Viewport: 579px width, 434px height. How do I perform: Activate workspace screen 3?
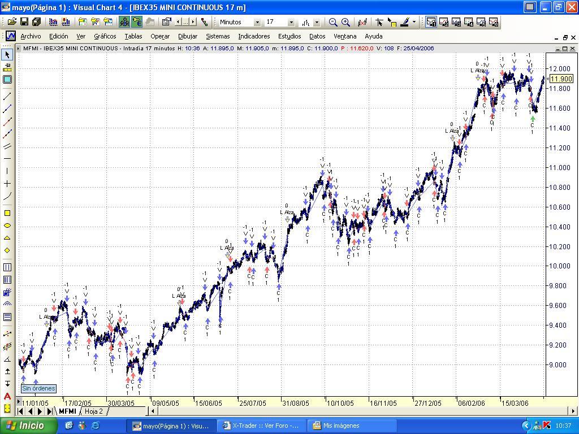coord(456,22)
